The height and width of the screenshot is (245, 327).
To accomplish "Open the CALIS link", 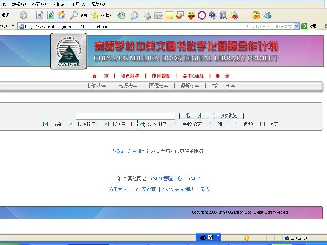I will [195, 179].
